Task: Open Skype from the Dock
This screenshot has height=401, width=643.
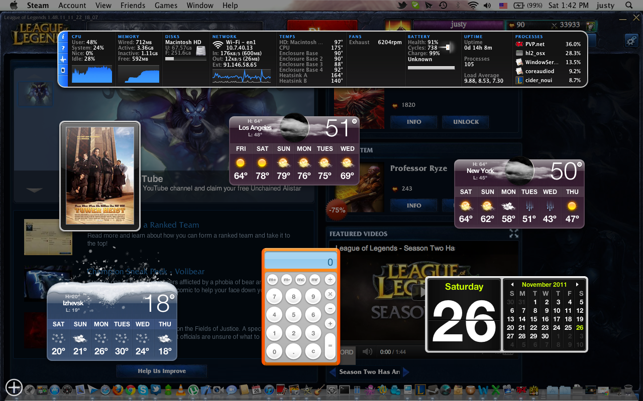Action: pyautogui.click(x=143, y=389)
